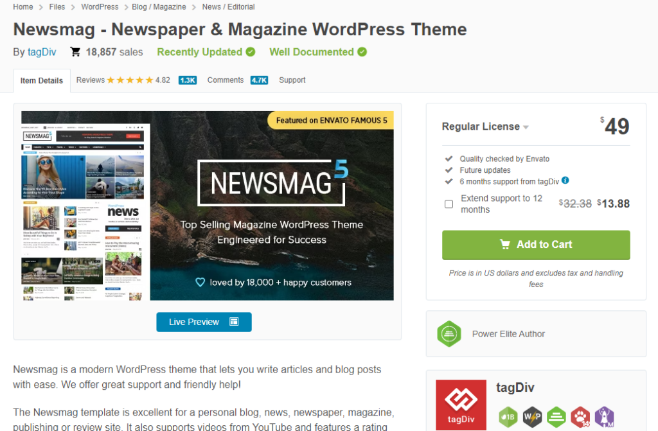Viewport: 658px width, 431px height.
Task: Click the green stacked-lines author badge
Action: pyautogui.click(x=556, y=417)
